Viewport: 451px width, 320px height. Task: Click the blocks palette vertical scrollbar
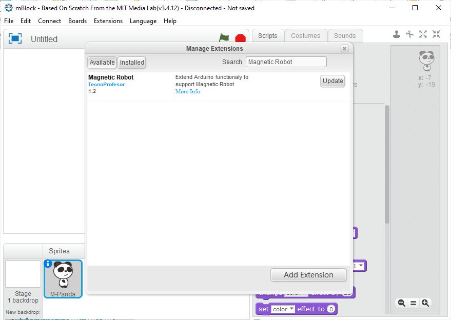(x=387, y=164)
